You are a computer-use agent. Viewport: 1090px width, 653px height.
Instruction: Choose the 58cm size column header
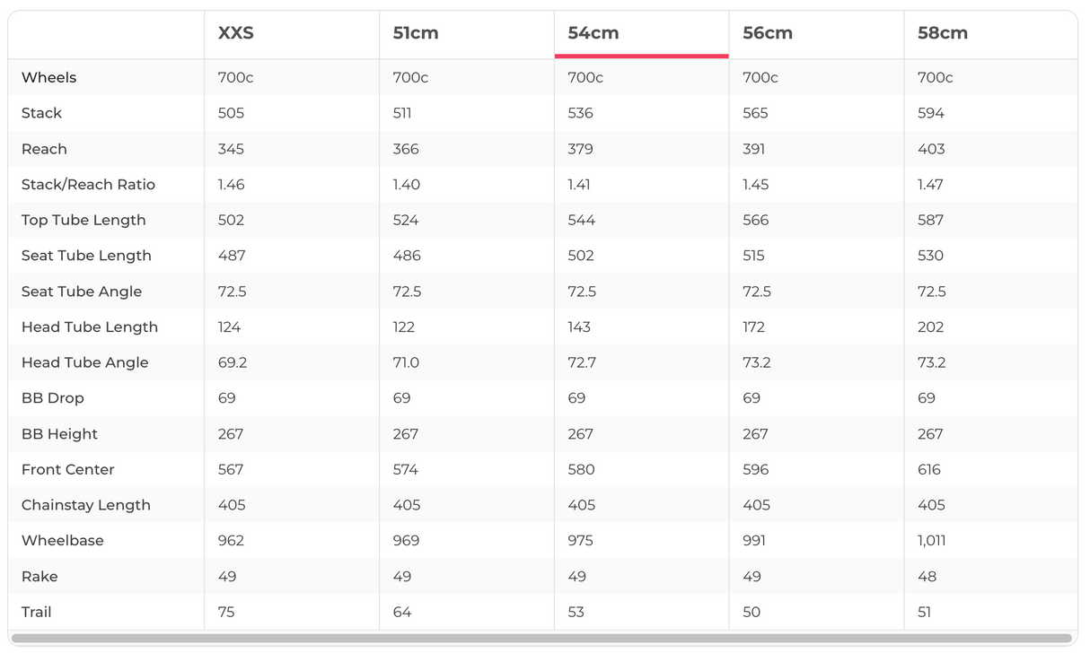pos(943,33)
